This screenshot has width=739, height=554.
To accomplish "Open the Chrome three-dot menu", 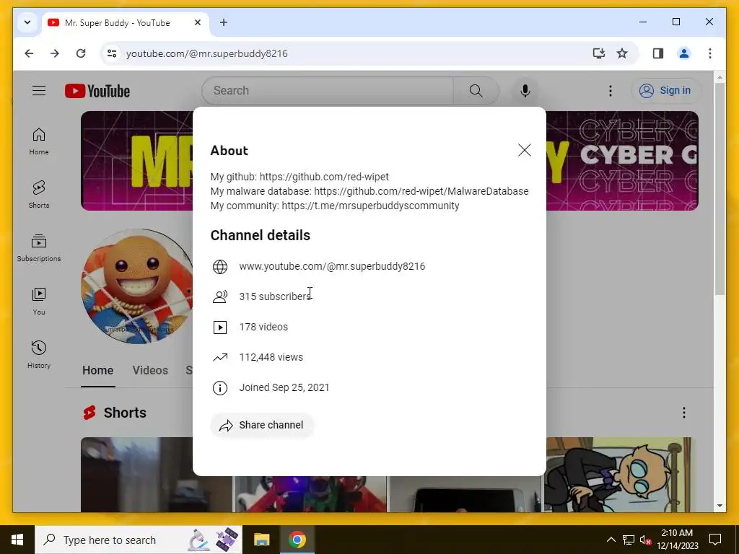I will [x=710, y=53].
